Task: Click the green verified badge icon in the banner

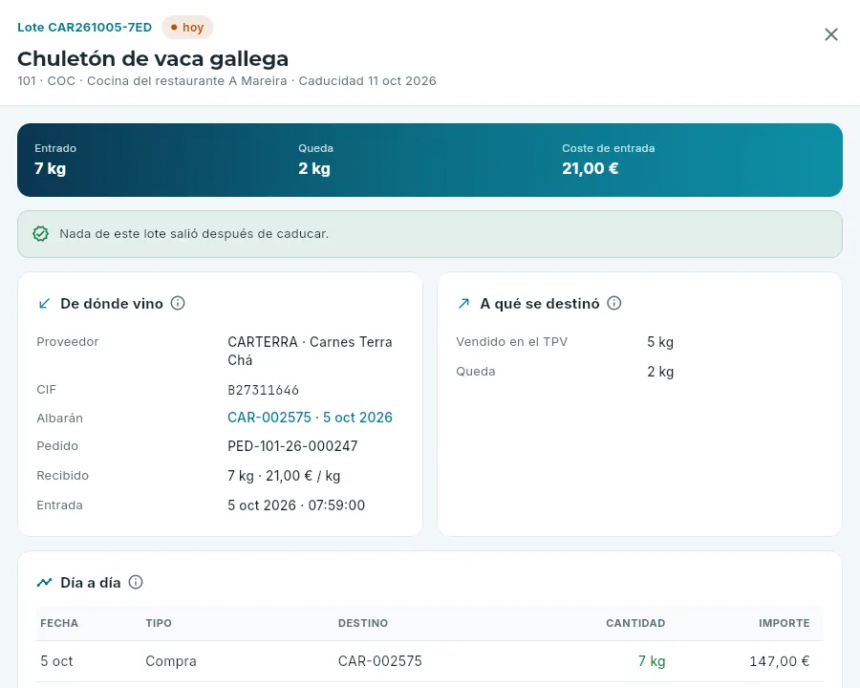Action: (x=40, y=234)
